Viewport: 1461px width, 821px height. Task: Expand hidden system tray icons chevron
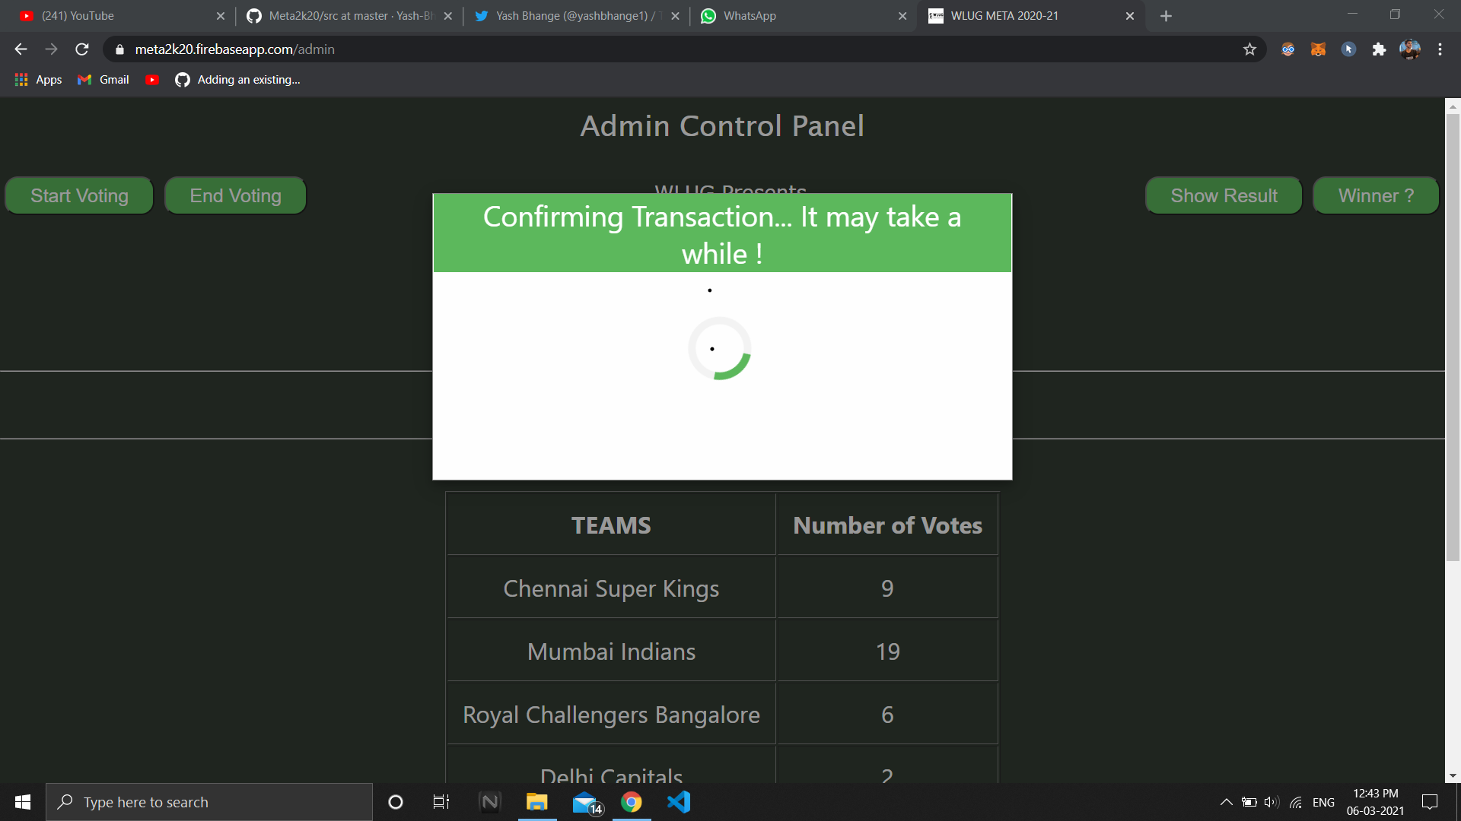click(1226, 802)
